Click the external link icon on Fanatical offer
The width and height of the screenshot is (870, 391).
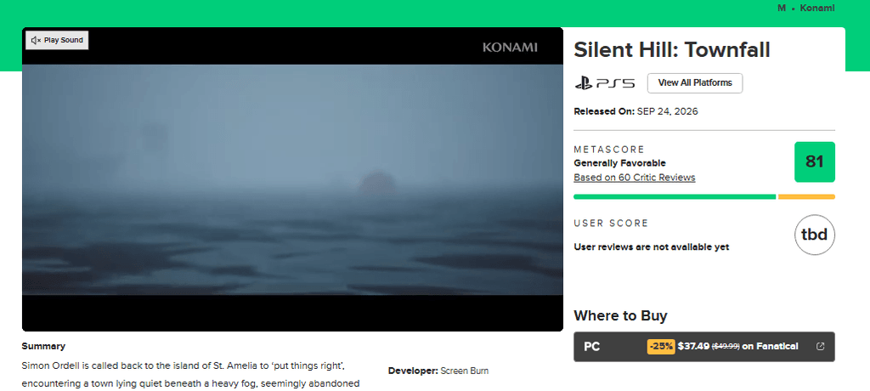(821, 347)
